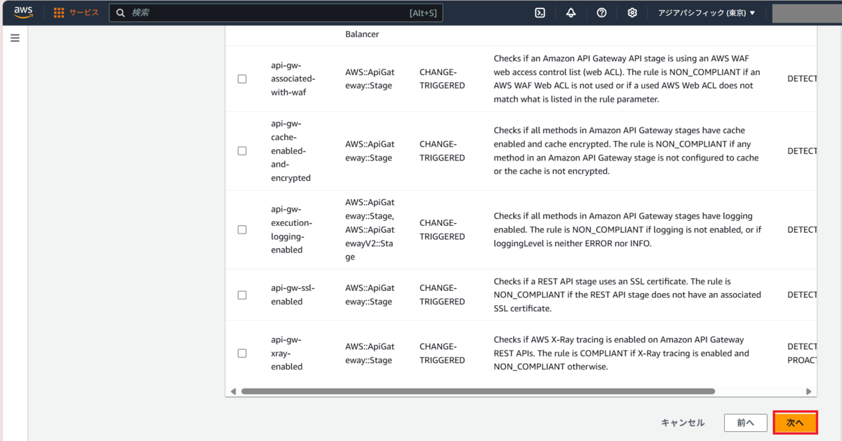
Task: Click the Balancer text in the top row
Action: [362, 34]
